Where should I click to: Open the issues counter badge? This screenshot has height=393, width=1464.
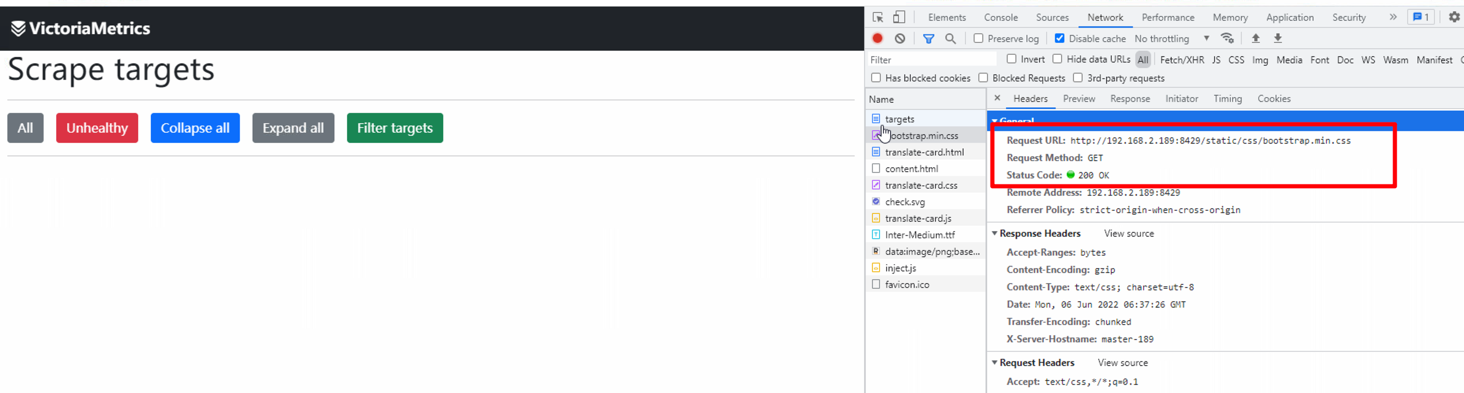point(1420,17)
